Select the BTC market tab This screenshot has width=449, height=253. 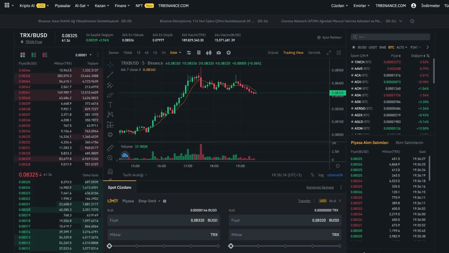(x=391, y=47)
